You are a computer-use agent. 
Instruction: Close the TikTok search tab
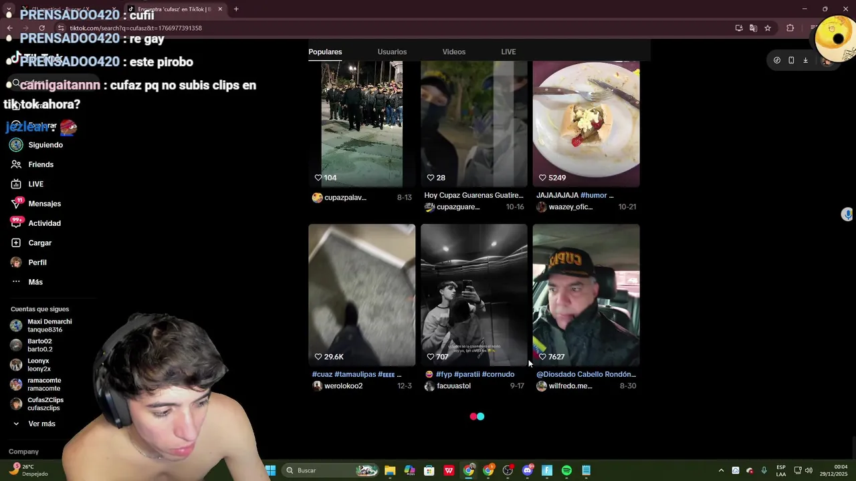point(220,9)
